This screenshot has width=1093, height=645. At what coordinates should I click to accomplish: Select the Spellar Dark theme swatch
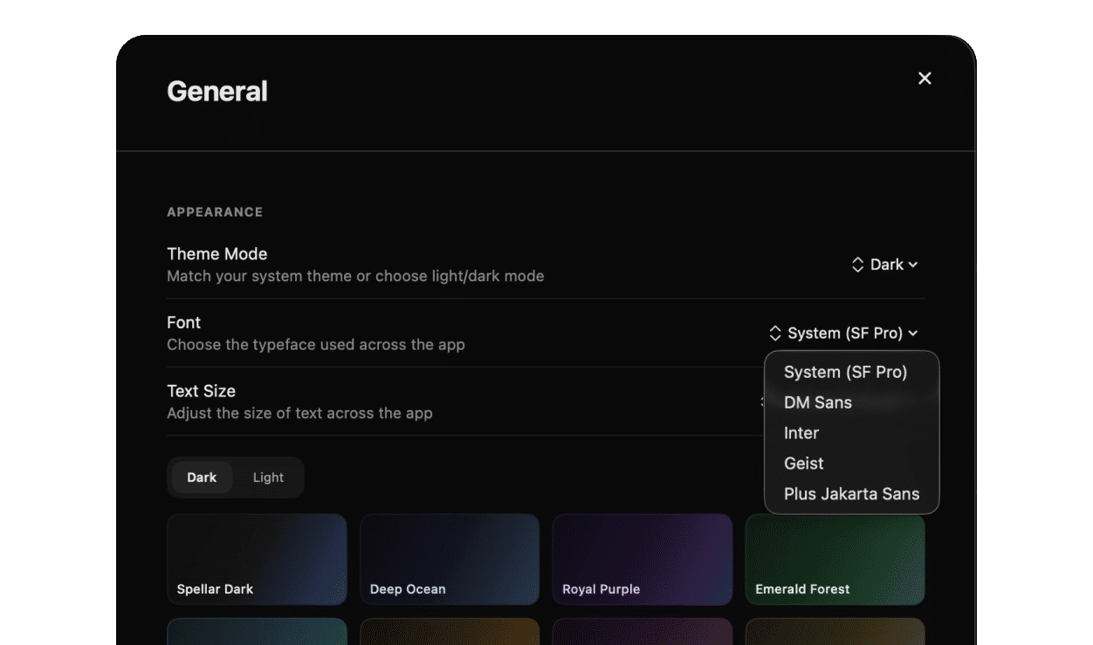(257, 559)
